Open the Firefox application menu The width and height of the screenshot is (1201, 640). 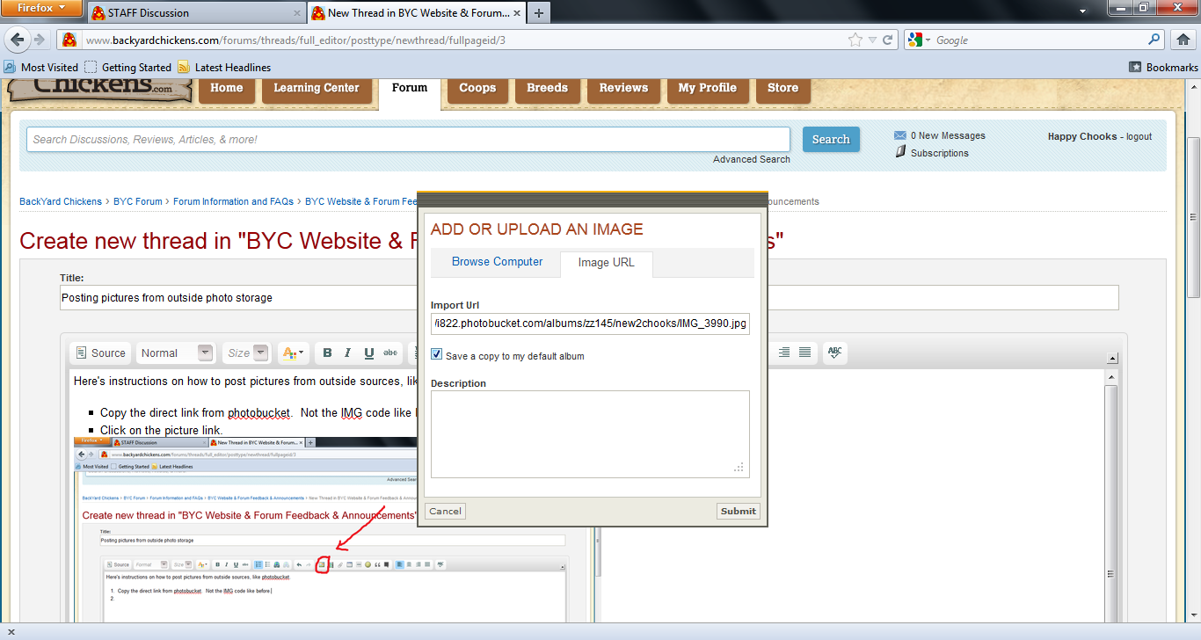(42, 9)
